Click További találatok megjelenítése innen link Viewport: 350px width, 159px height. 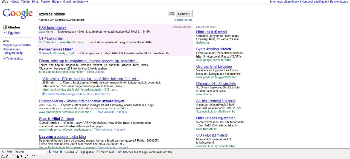tap(78, 94)
